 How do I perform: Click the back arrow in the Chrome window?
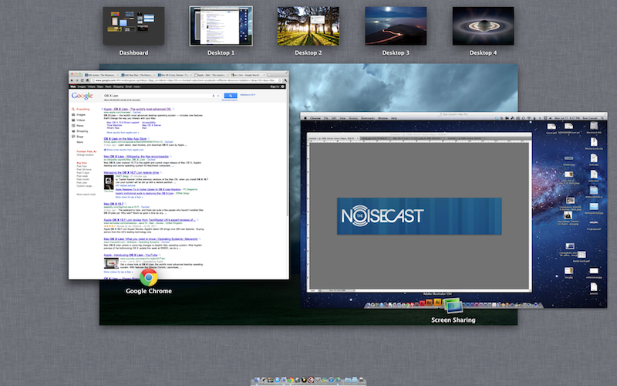(72, 80)
